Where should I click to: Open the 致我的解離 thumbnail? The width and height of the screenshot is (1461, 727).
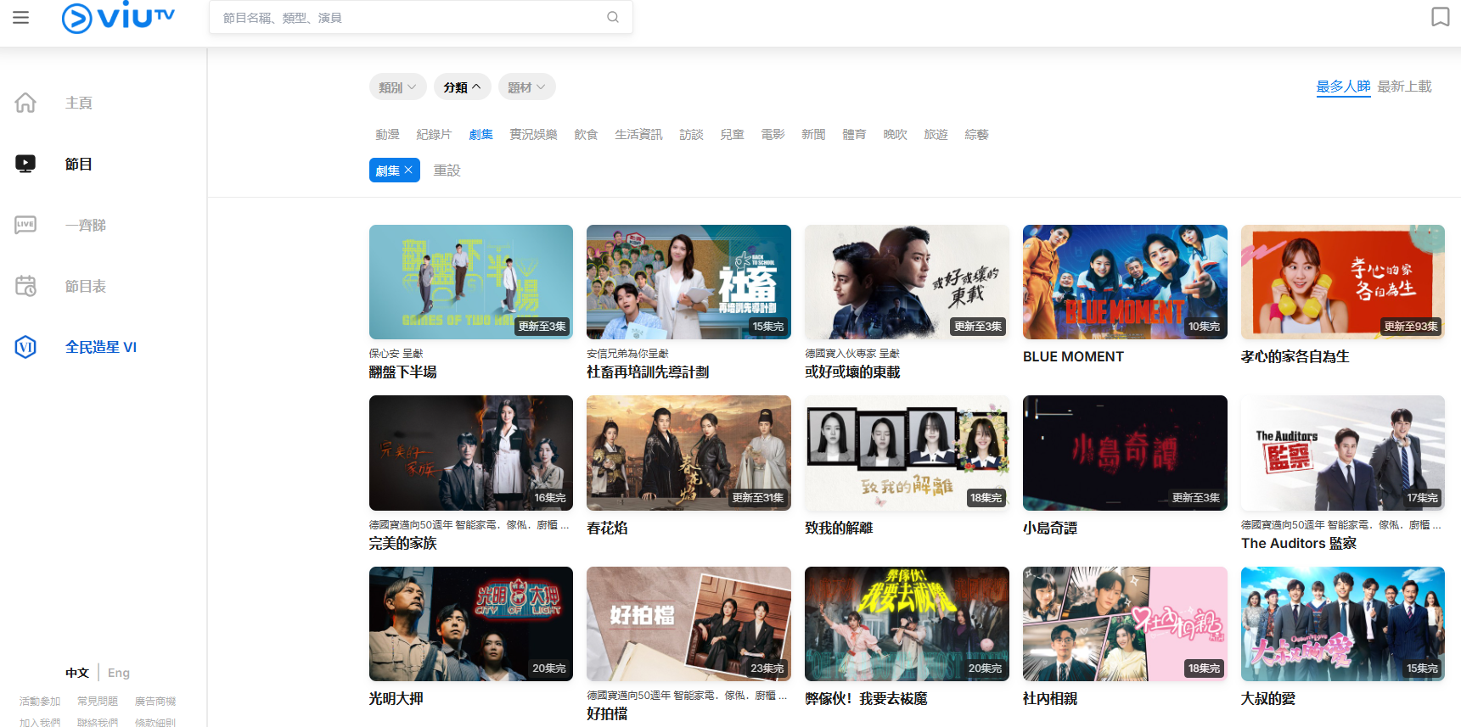pyautogui.click(x=907, y=453)
